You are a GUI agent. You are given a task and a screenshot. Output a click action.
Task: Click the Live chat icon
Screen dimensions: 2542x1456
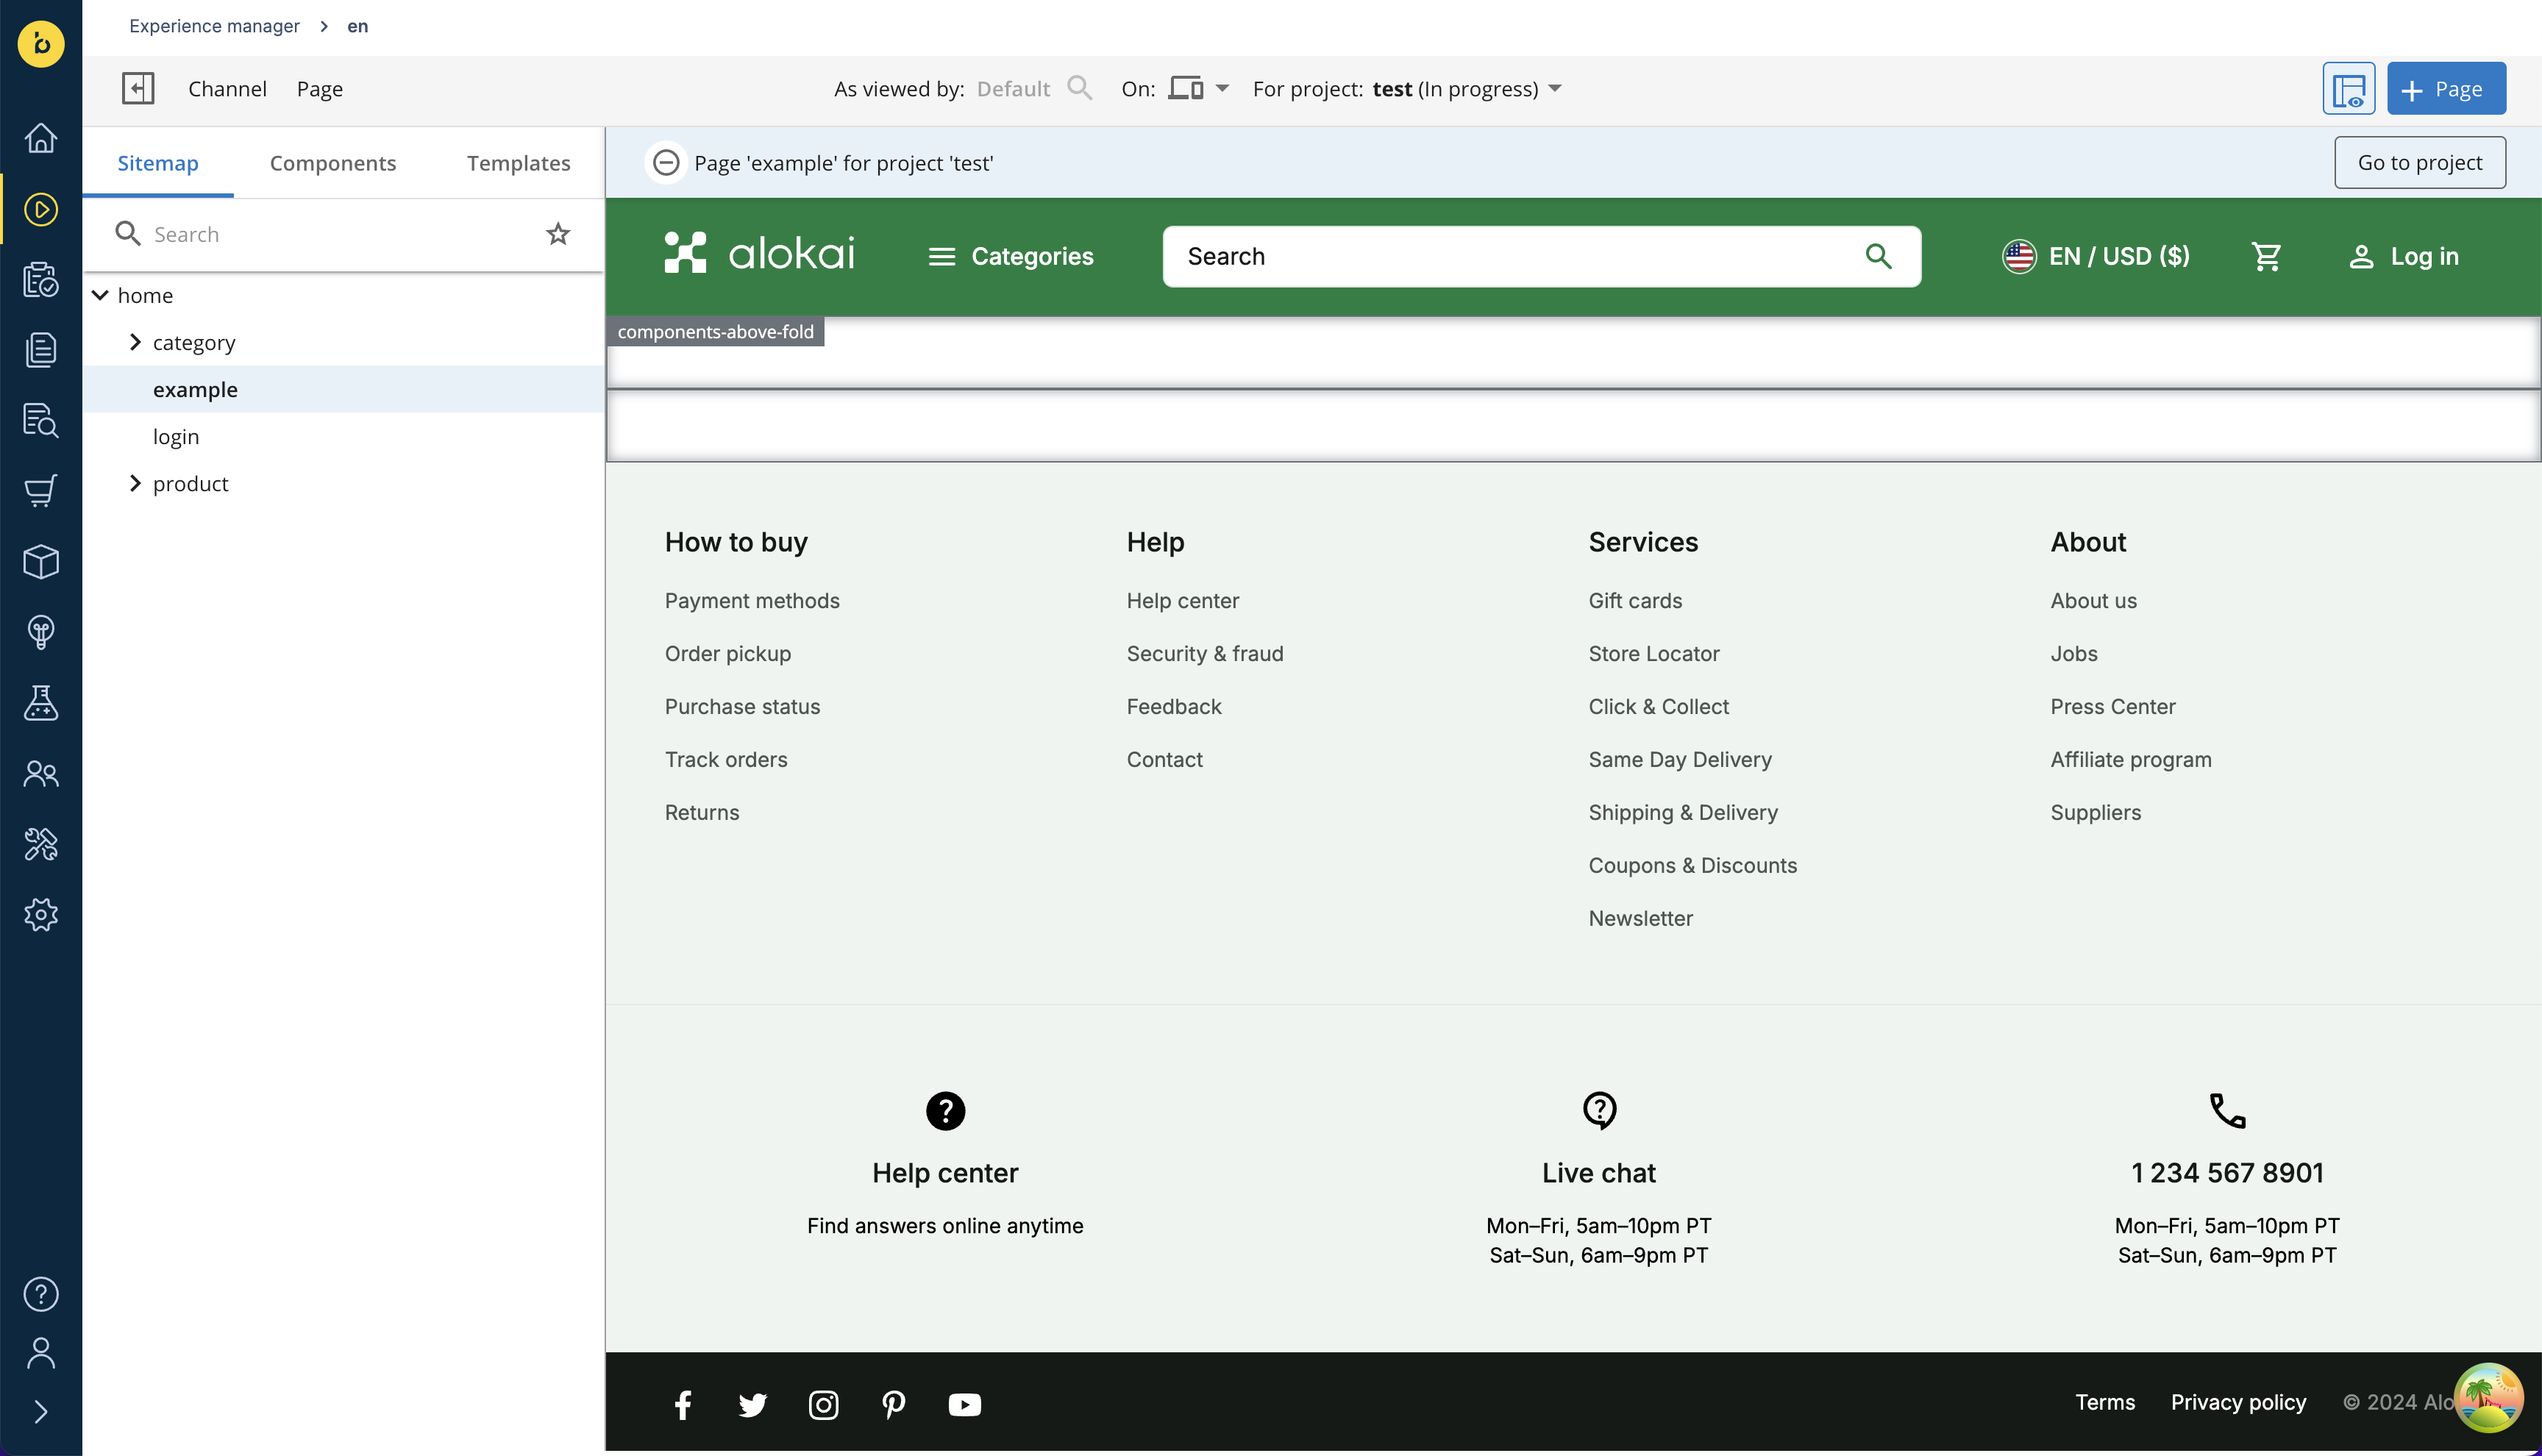[1599, 1110]
